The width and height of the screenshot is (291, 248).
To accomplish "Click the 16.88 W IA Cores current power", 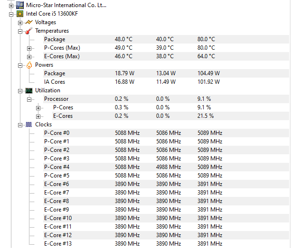I will click(124, 82).
